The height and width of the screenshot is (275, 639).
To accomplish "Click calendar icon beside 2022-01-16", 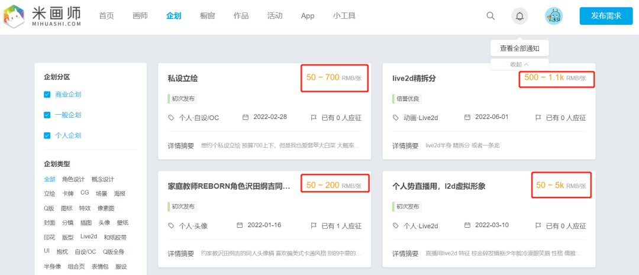I will (x=240, y=225).
